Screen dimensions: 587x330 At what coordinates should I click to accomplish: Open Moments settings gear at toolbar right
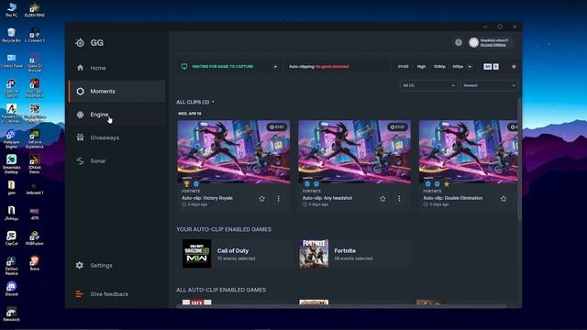point(514,67)
